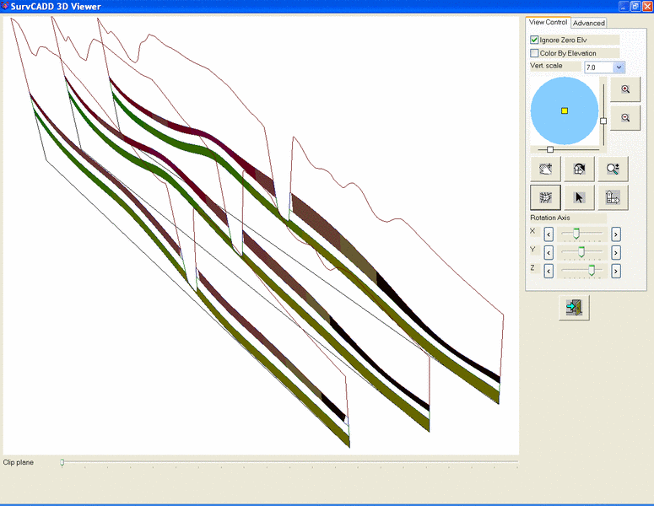Image resolution: width=654 pixels, height=506 pixels.
Task: Click the Rotation Axis label
Action: click(x=549, y=218)
